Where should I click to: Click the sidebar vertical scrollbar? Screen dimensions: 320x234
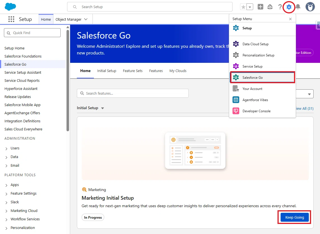point(68,80)
